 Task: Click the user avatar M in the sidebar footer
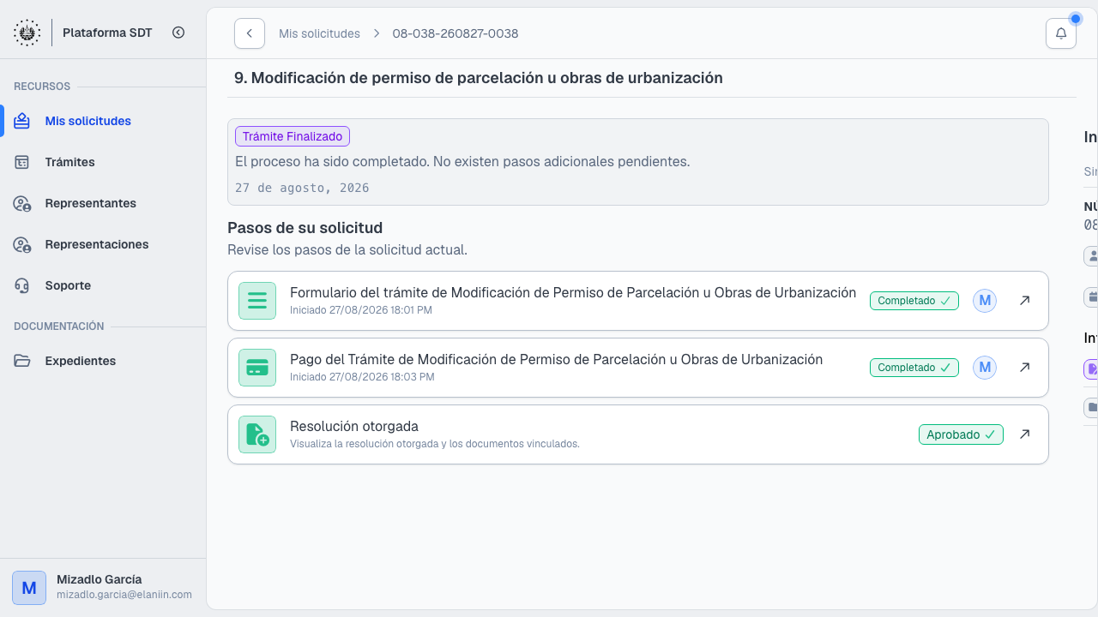pyautogui.click(x=29, y=588)
